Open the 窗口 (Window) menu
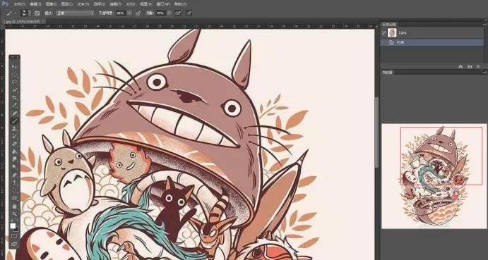Viewport: 488px width, 260px height. pyautogui.click(x=162, y=4)
